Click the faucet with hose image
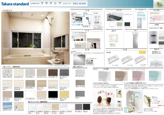 click(x=77, y=20)
